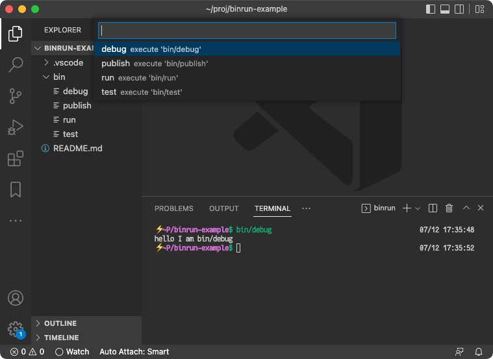Open the debug file in explorer
The height and width of the screenshot is (359, 493).
click(x=71, y=91)
